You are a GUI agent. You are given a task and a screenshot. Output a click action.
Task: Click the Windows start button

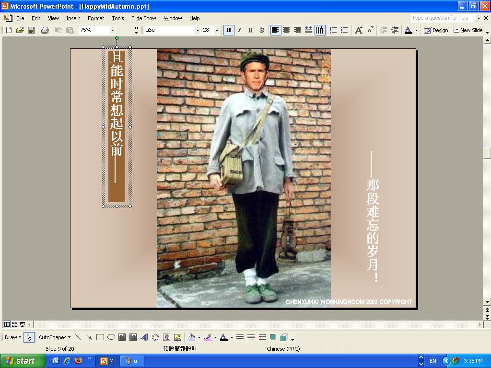click(x=23, y=361)
